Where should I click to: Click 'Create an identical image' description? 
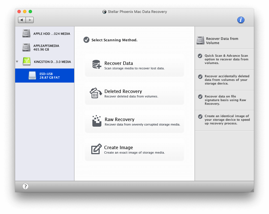click(x=227, y=120)
